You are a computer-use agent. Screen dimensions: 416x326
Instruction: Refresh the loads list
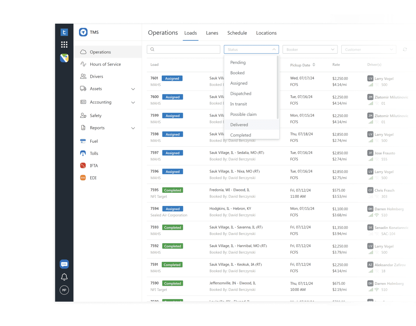(405, 49)
